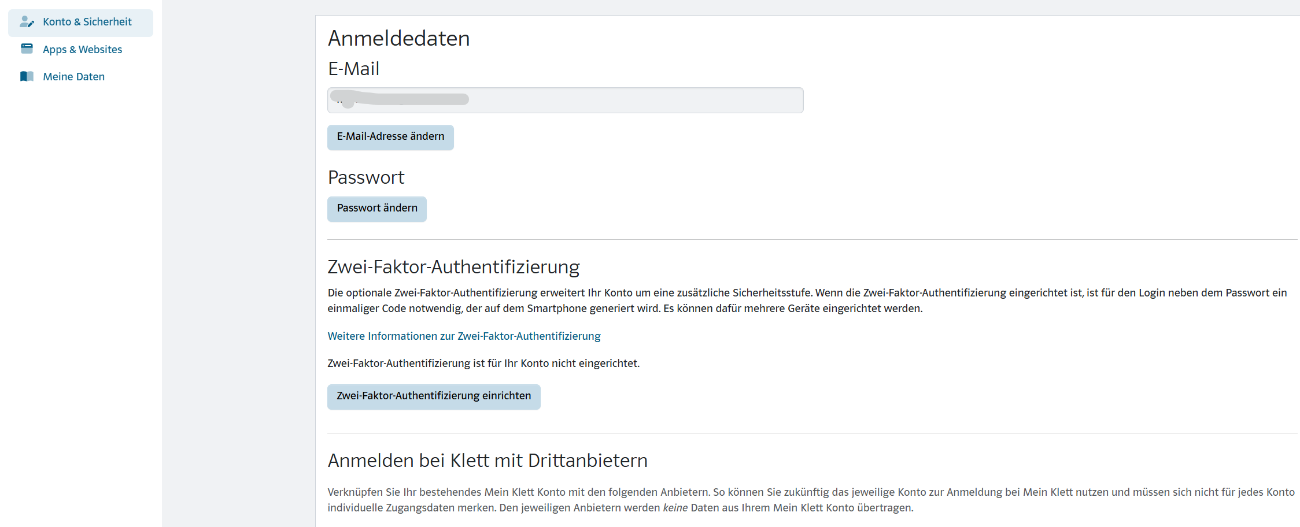Select the Meine Daten sidebar label

click(73, 77)
